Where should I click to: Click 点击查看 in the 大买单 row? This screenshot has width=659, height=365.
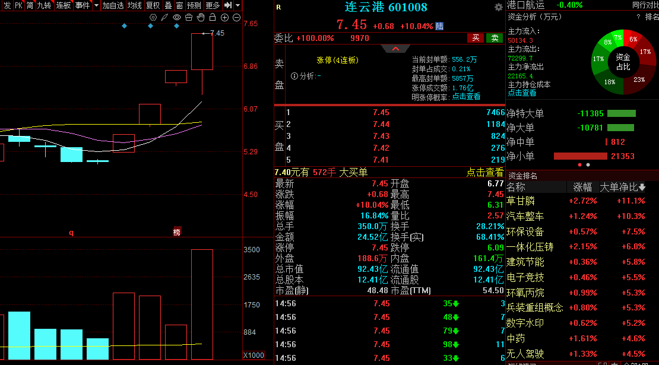(x=485, y=172)
